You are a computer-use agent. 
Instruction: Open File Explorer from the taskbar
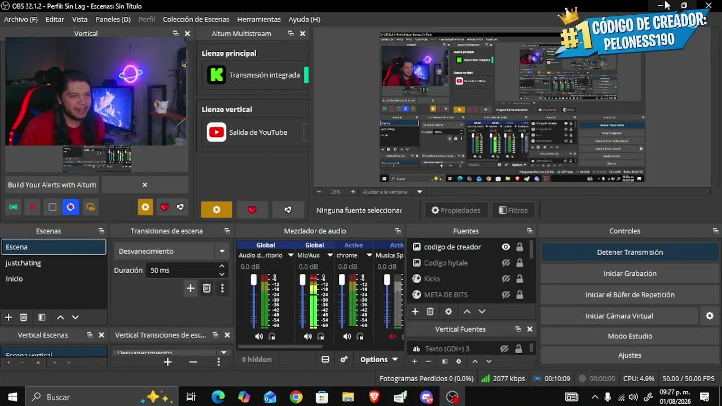coord(348,397)
